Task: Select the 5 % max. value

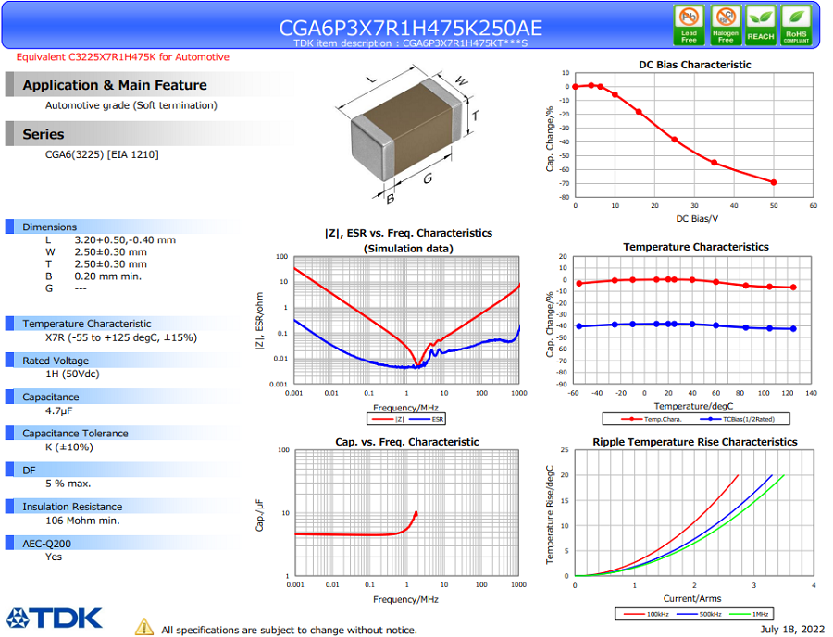Action: click(68, 484)
